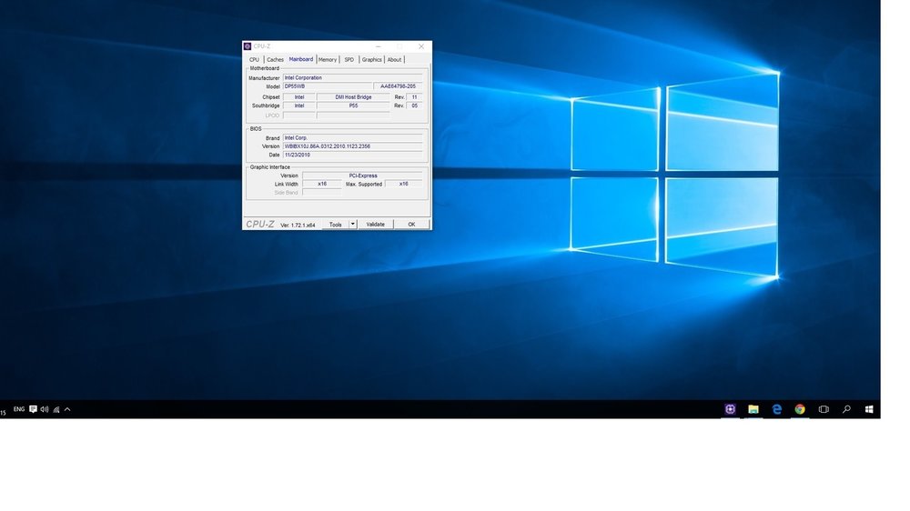The height and width of the screenshot is (511, 910).
Task: Click the Ver. 1.72.1.x64 version text
Action: pos(298,225)
